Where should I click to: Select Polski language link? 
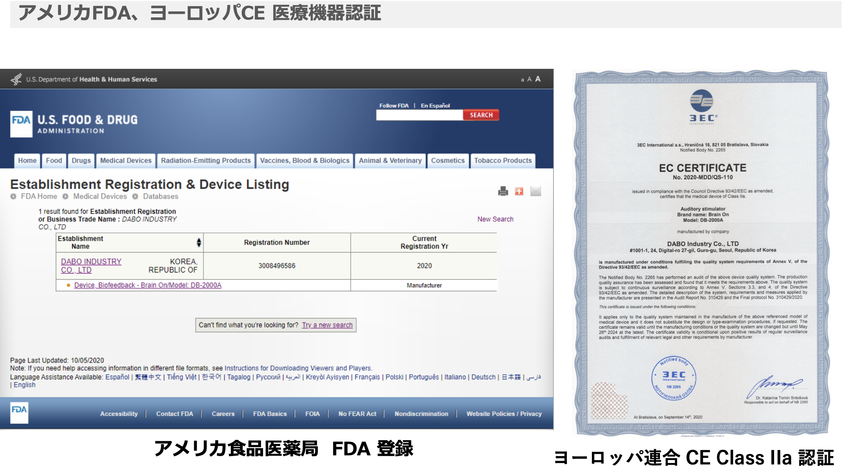click(394, 377)
